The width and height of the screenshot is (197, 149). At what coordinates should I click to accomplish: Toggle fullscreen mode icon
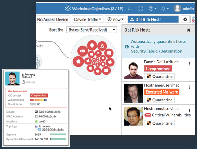tap(140, 9)
